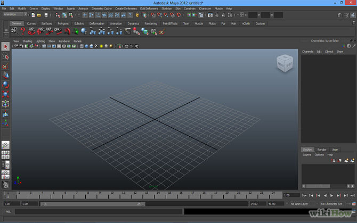Open the viewport Shading menu
Image resolution: width=357 pixels, height=223 pixels.
click(27, 41)
